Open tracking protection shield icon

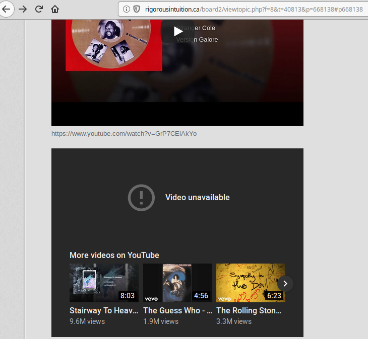[137, 9]
